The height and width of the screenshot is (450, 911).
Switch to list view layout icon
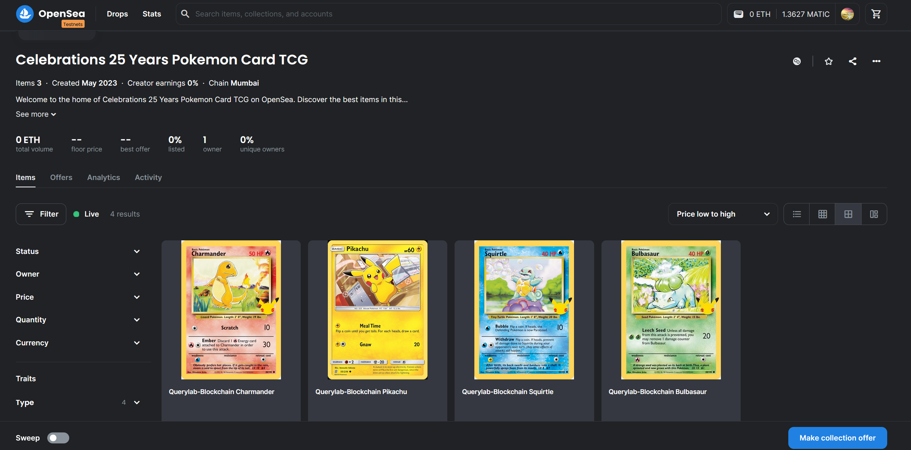click(x=797, y=214)
